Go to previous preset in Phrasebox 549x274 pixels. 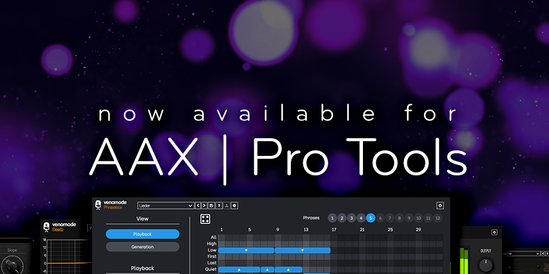198,206
